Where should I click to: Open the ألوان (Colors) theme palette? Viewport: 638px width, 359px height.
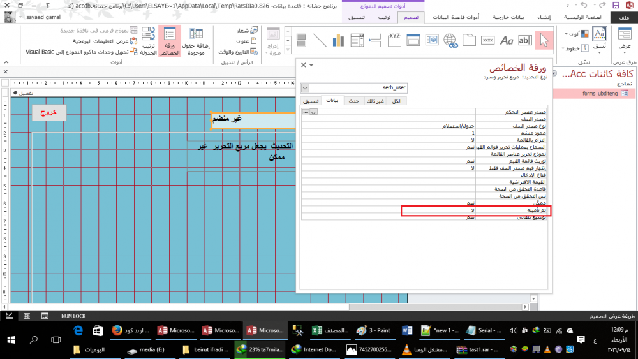pos(577,34)
